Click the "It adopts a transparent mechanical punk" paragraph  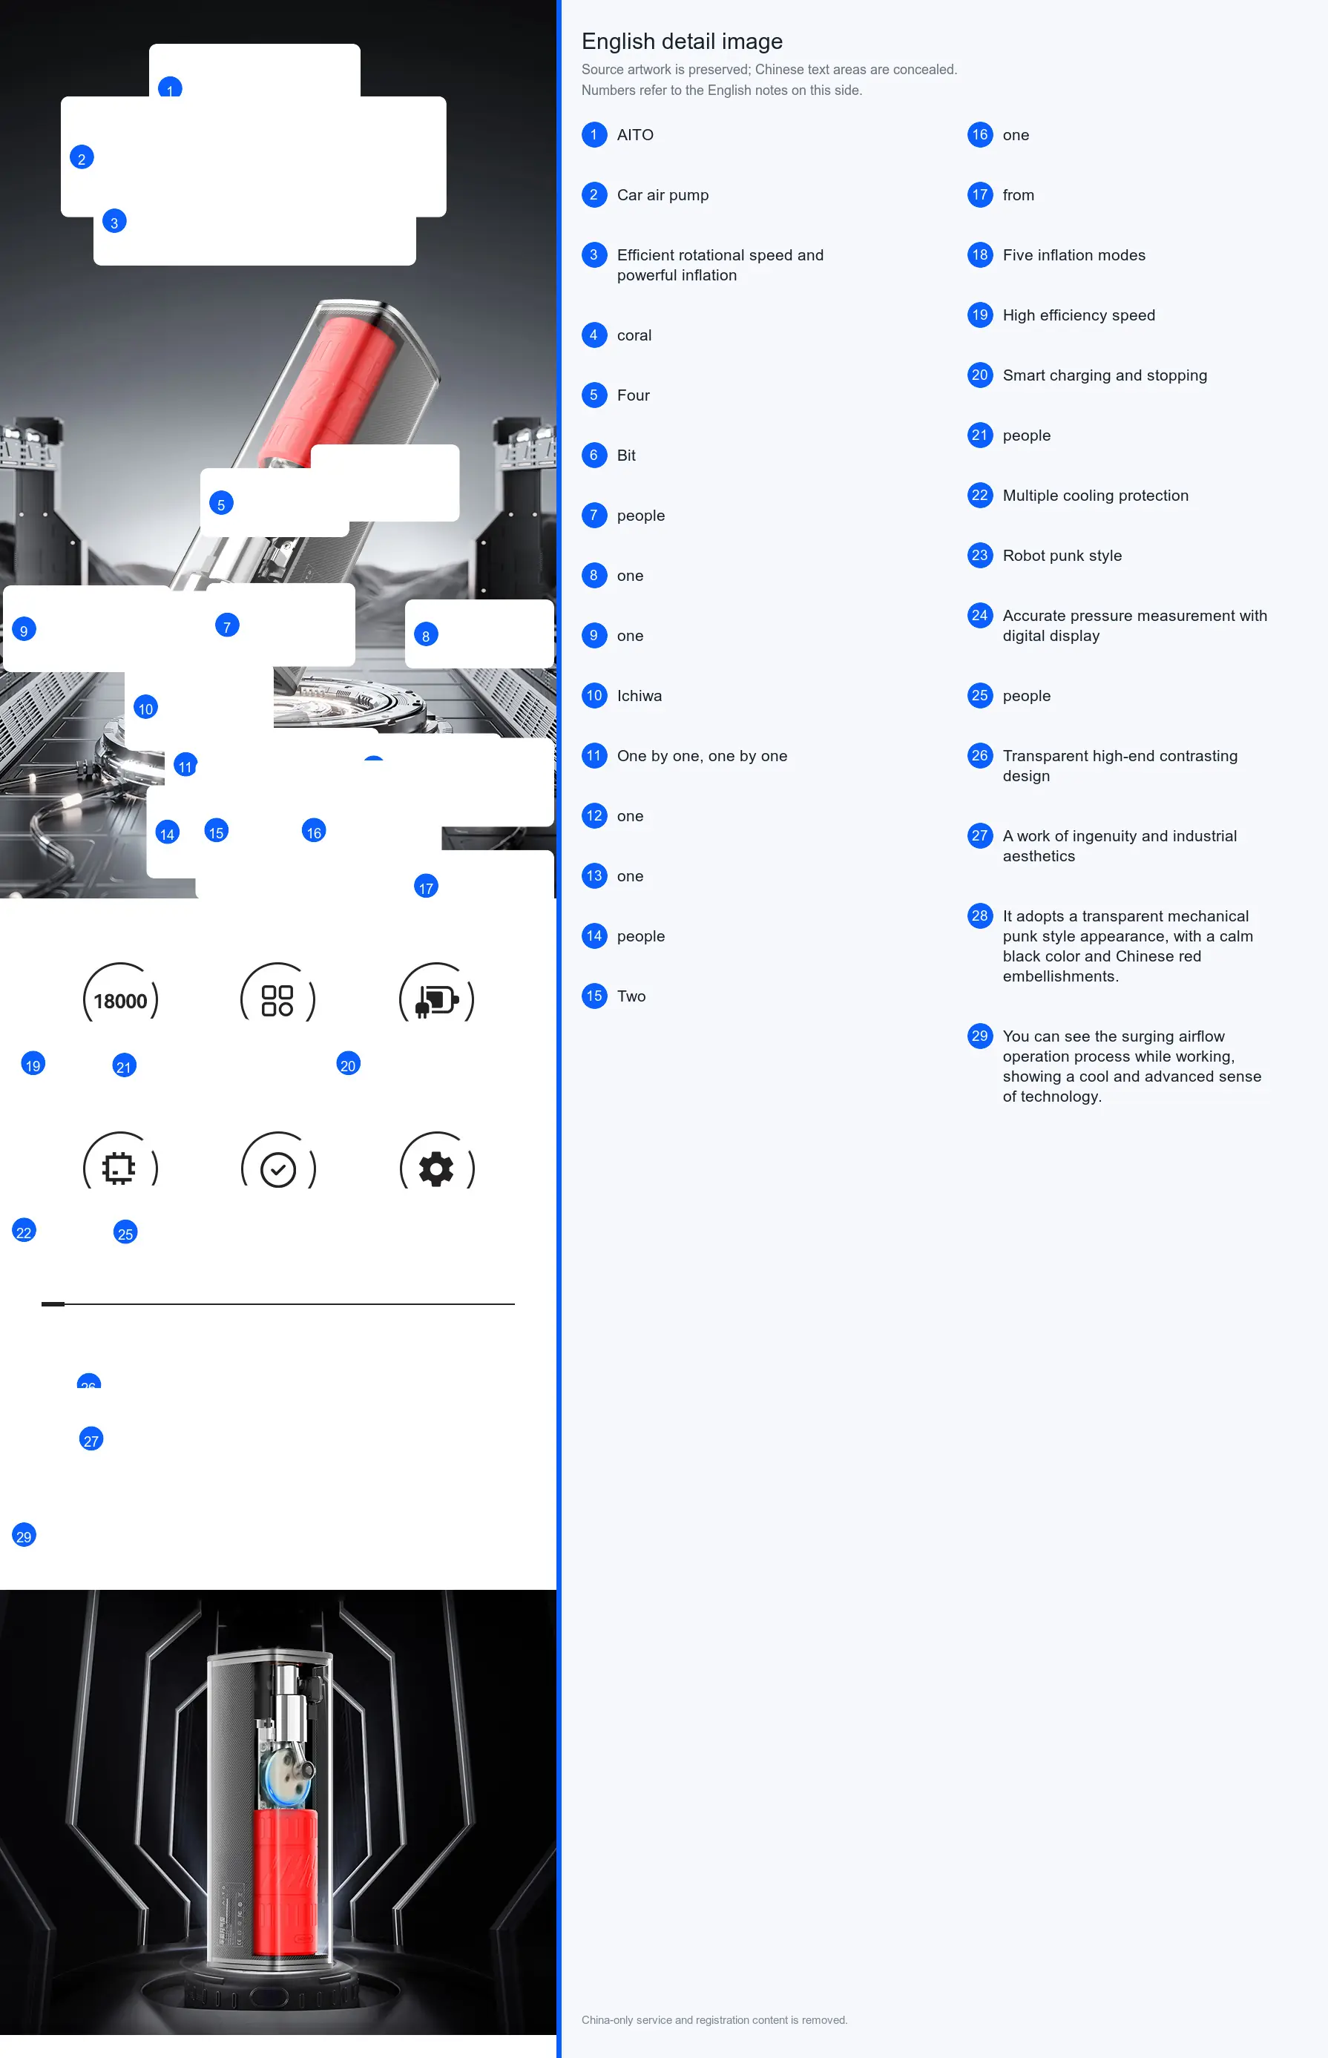coord(1128,947)
